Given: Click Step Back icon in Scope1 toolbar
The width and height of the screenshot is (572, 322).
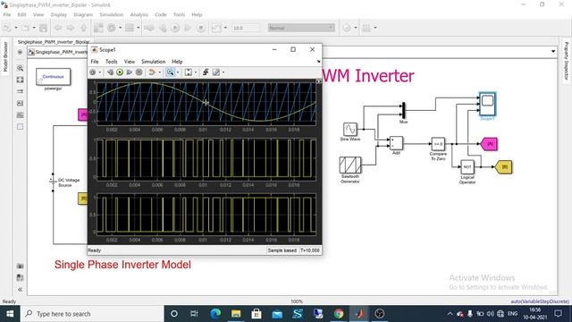Looking at the screenshot, I should tap(110, 72).
